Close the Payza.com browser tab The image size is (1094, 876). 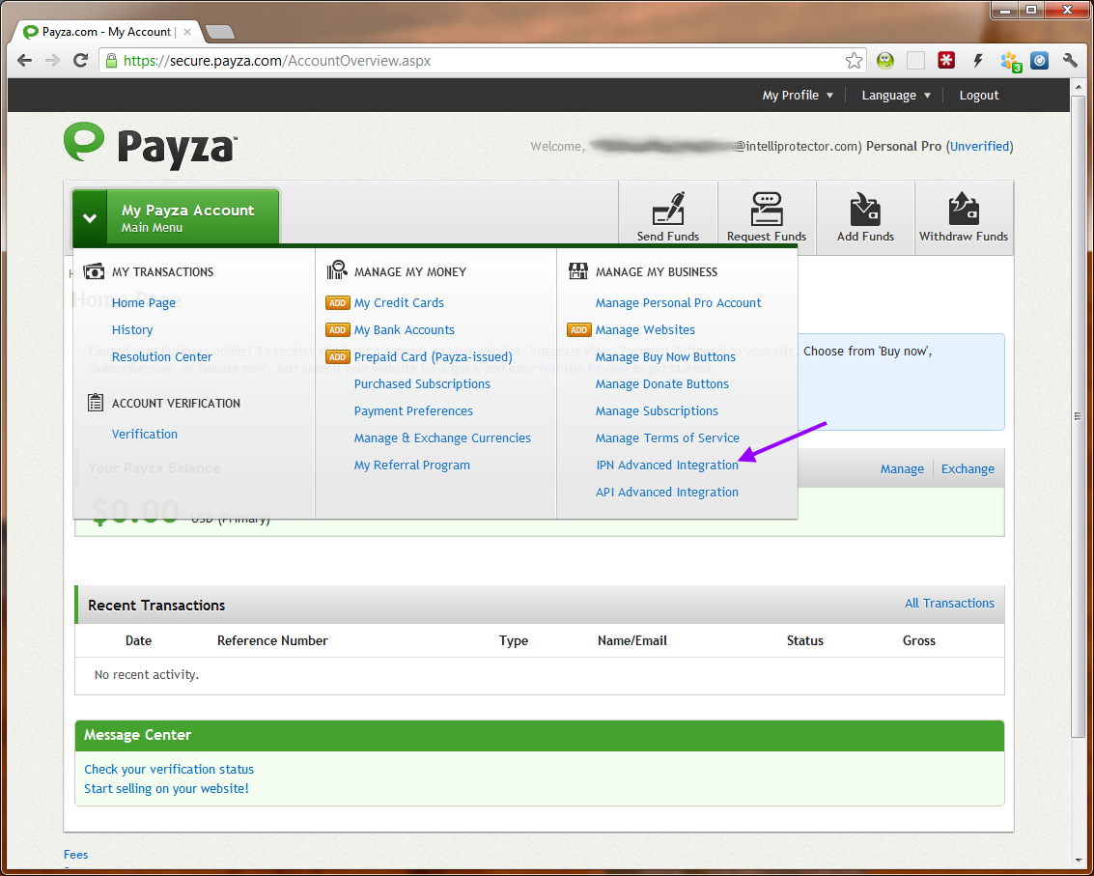coord(187,32)
